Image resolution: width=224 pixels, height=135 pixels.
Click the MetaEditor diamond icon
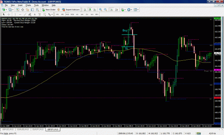(x=58, y=10)
